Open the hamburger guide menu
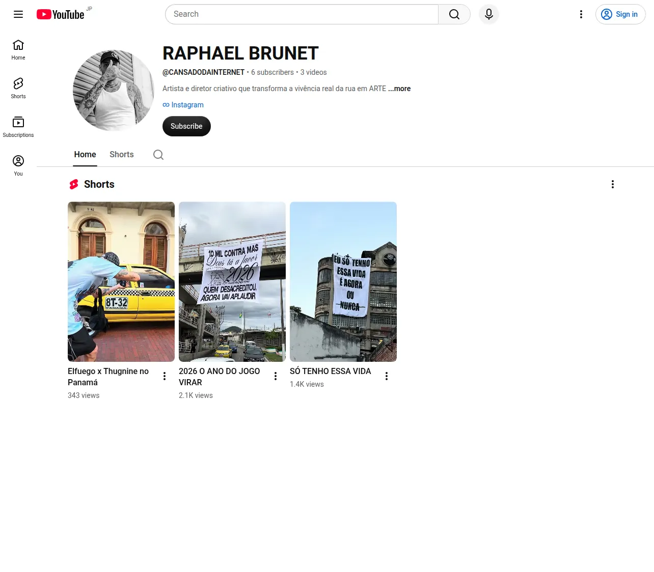654x572 pixels. pos(18,14)
